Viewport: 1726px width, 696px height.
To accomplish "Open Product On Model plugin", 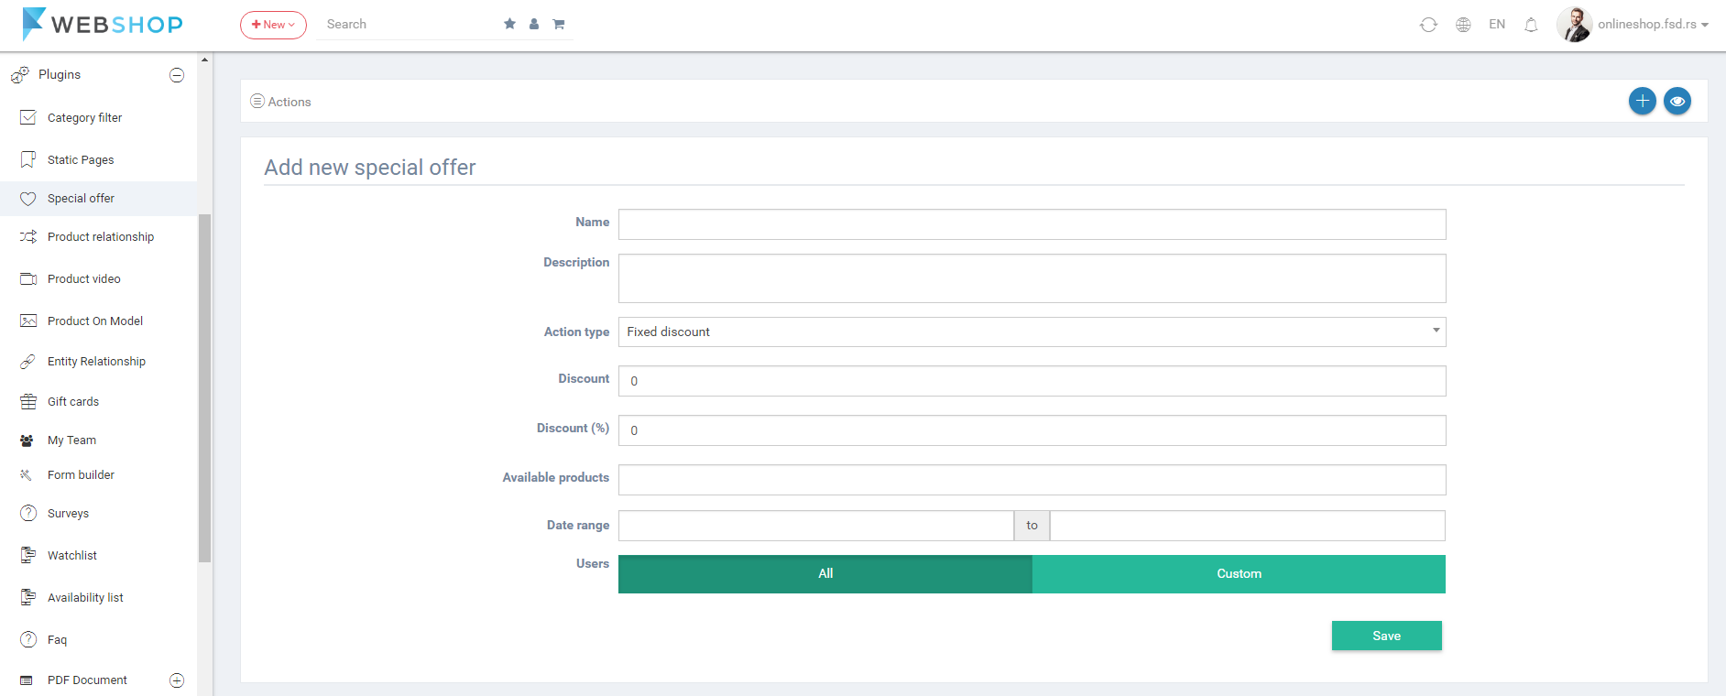I will (x=95, y=321).
